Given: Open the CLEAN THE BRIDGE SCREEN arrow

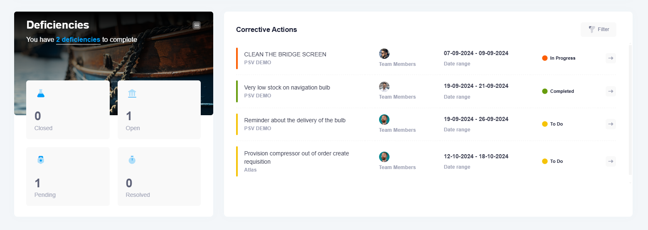Looking at the screenshot, I should 611,58.
